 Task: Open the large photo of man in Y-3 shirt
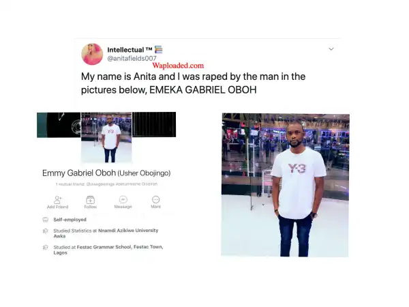click(x=285, y=185)
